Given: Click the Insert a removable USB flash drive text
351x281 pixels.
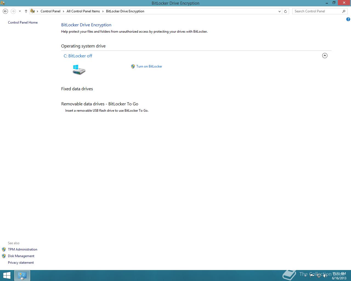Looking at the screenshot, I should (107, 111).
